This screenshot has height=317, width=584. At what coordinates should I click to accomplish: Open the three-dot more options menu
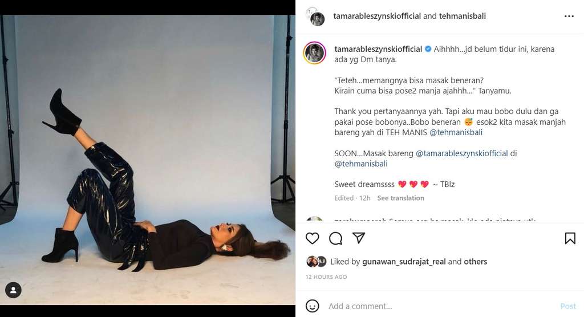point(569,17)
